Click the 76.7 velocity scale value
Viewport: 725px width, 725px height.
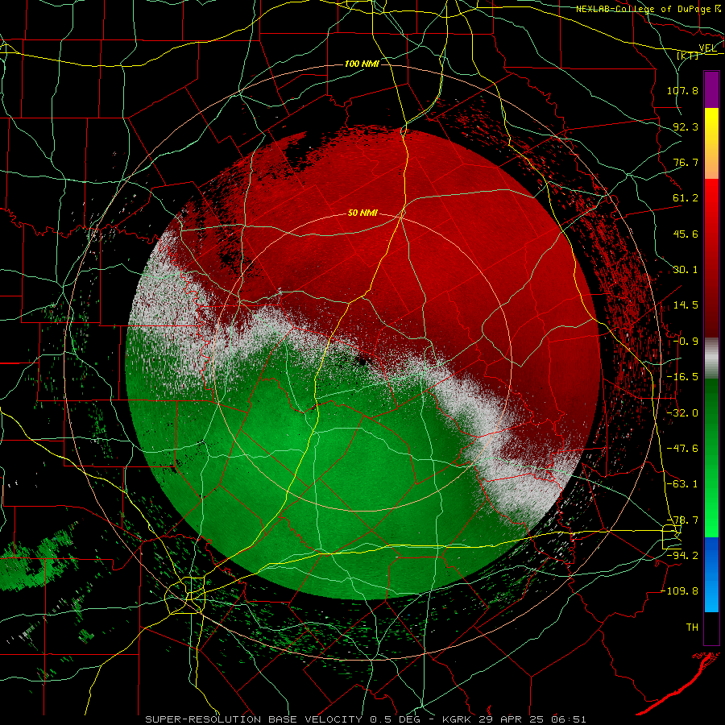pyautogui.click(x=686, y=162)
